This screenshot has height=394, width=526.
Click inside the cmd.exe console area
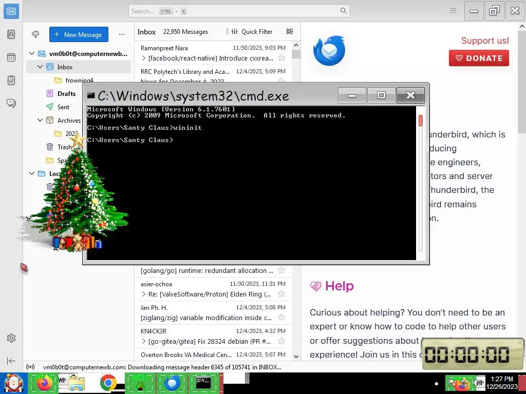[251, 183]
